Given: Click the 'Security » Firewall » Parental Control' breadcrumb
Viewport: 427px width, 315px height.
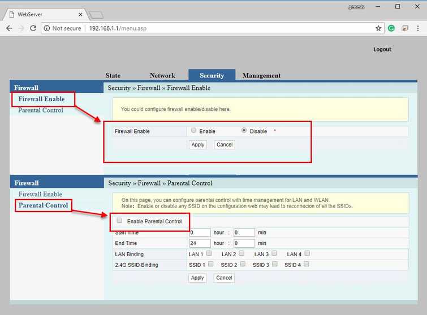Looking at the screenshot, I should point(160,183).
